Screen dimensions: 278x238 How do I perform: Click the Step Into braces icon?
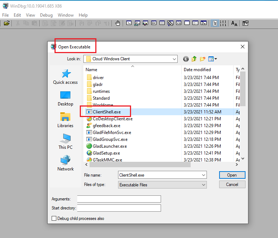click(81, 23)
